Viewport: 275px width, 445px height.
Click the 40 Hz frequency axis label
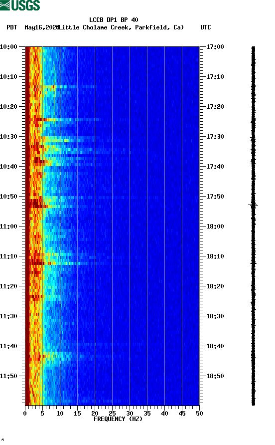point(164,414)
